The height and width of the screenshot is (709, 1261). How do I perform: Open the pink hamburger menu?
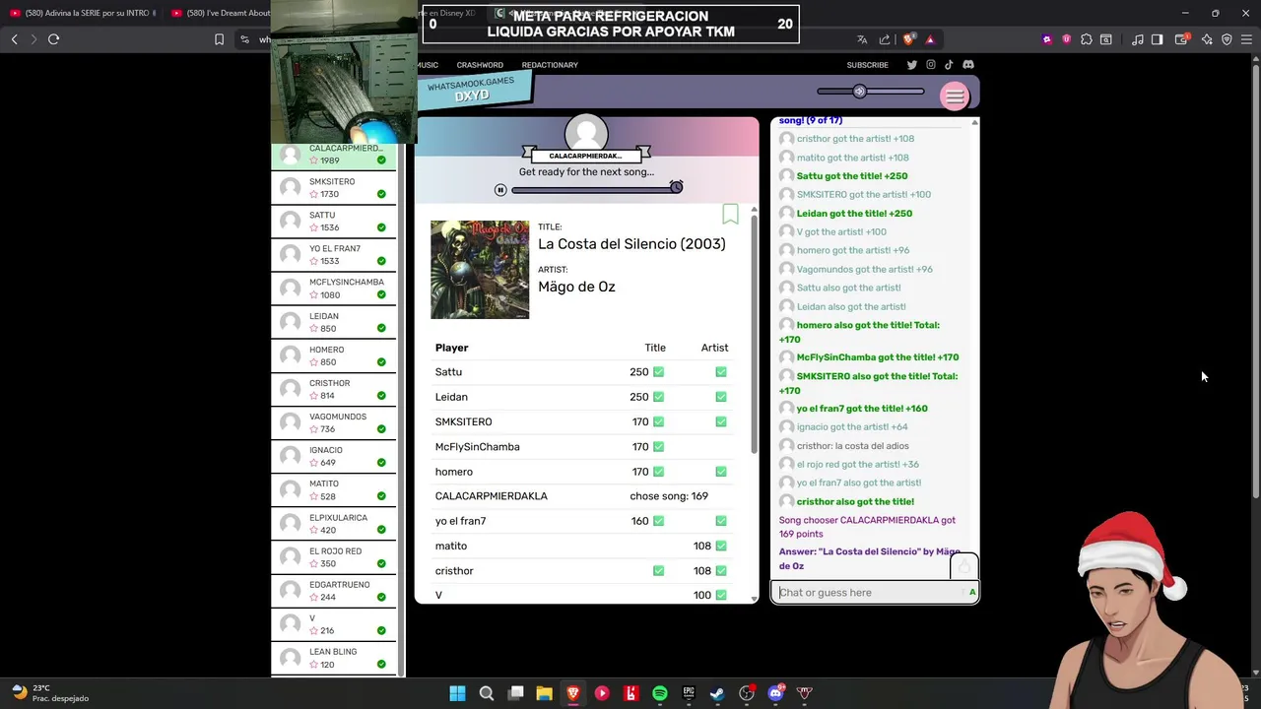coord(954,96)
